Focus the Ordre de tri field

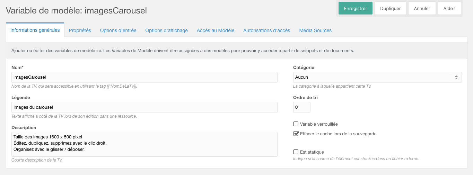302,107
